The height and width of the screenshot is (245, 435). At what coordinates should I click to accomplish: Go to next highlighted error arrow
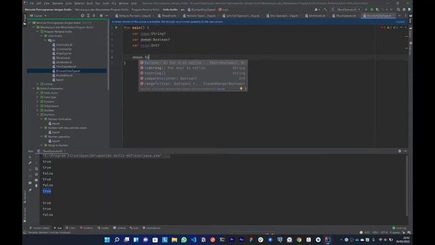tap(405, 27)
